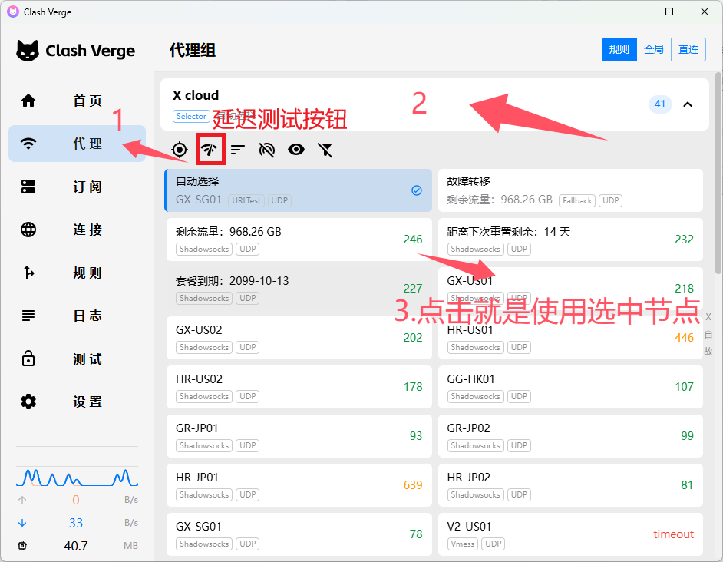Click the checkmark on 自动选择 node

[416, 190]
